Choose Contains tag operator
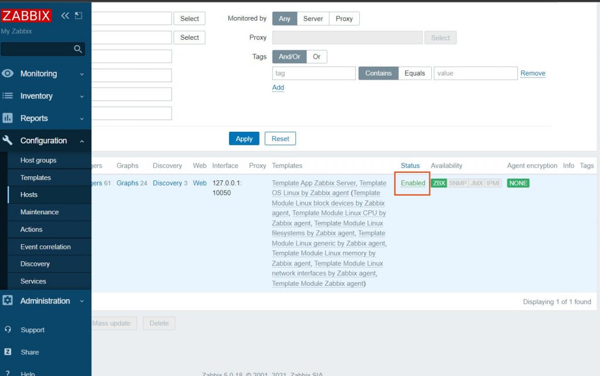This screenshot has height=376, width=600. 378,73
